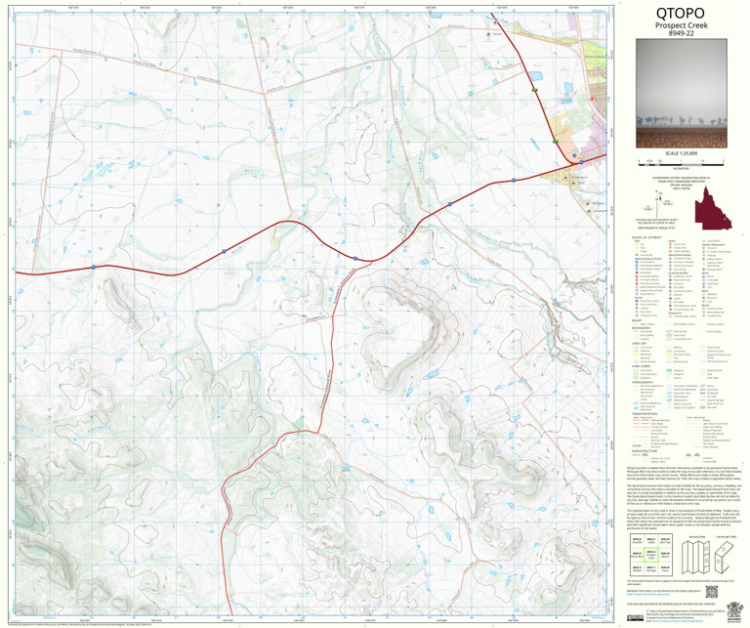Viewport: 750px width, 628px height.
Task: Click the Land Use legend heading
Action: (639, 344)
